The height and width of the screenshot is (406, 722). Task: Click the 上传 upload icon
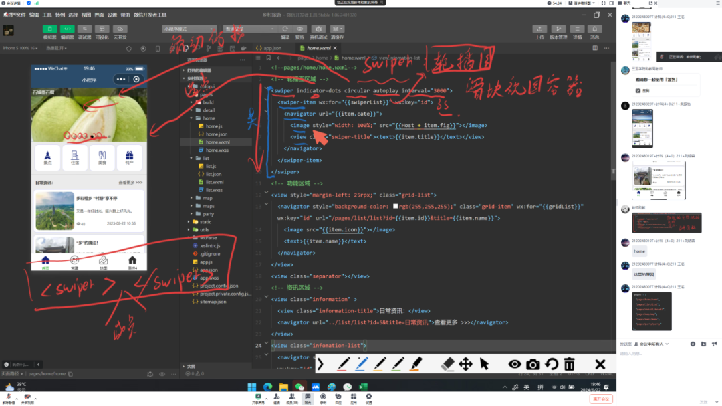pyautogui.click(x=539, y=29)
